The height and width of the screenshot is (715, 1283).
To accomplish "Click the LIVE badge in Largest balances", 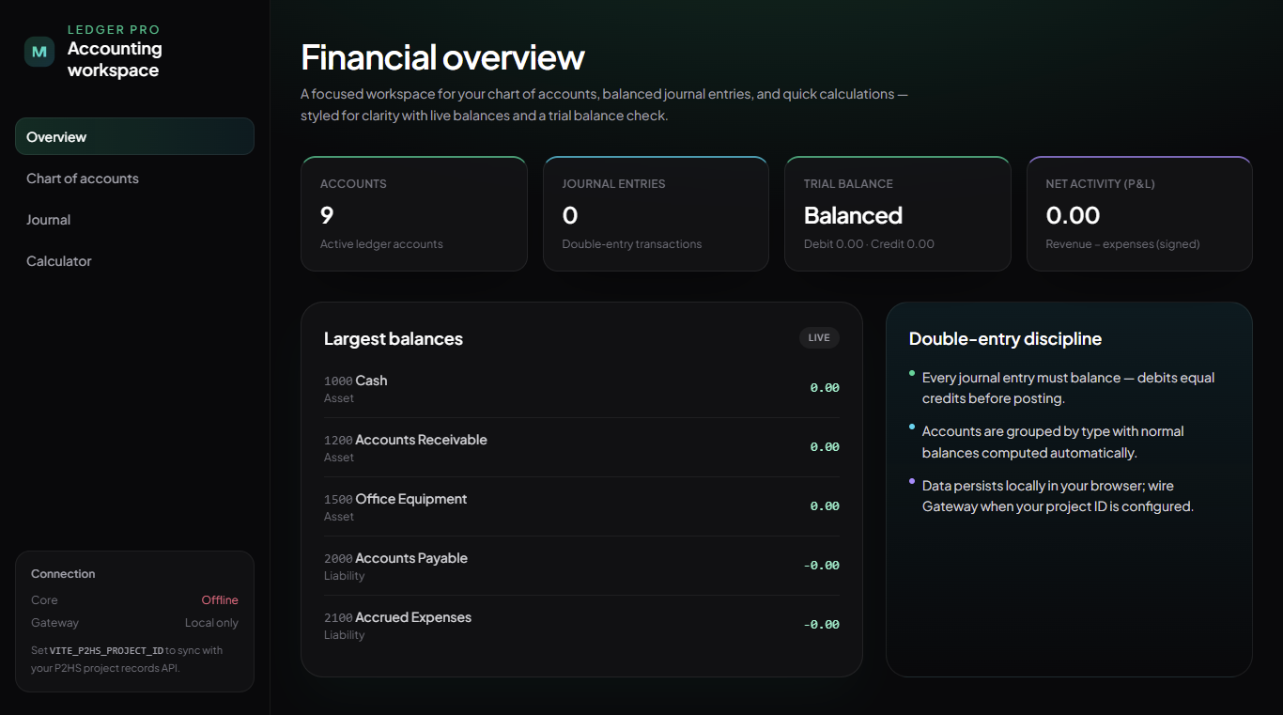I will 819,337.
